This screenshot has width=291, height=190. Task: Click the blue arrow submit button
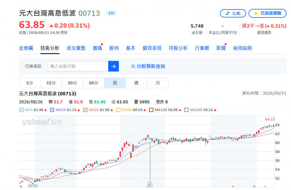(113, 66)
